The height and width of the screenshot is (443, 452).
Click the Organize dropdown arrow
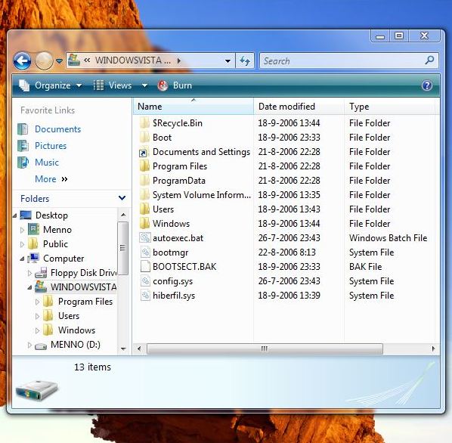coord(79,85)
